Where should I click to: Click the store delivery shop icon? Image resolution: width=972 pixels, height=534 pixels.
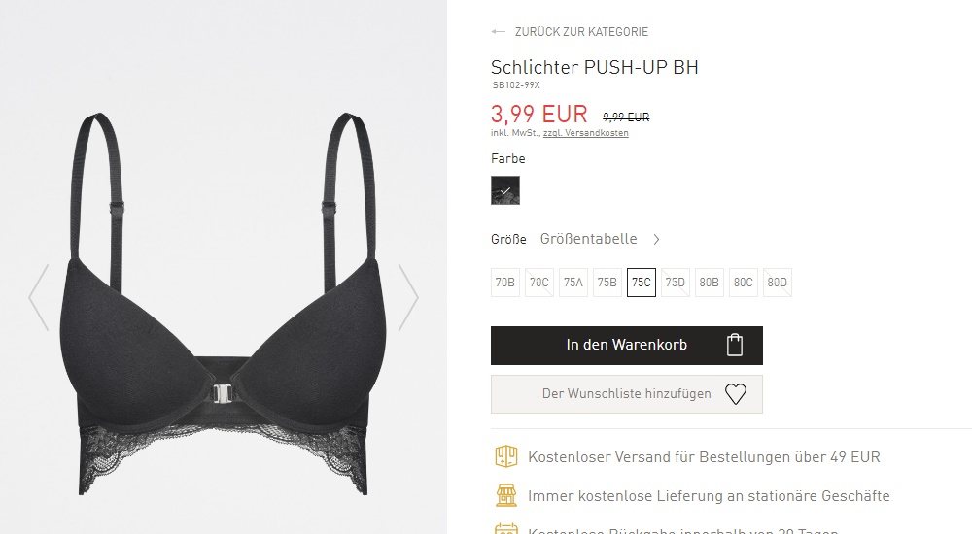(x=505, y=495)
